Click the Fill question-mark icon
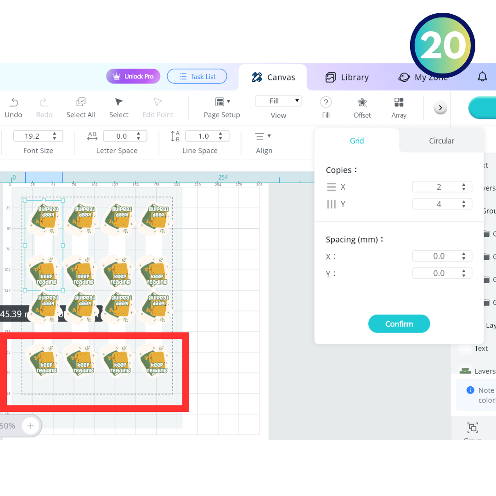 [326, 102]
